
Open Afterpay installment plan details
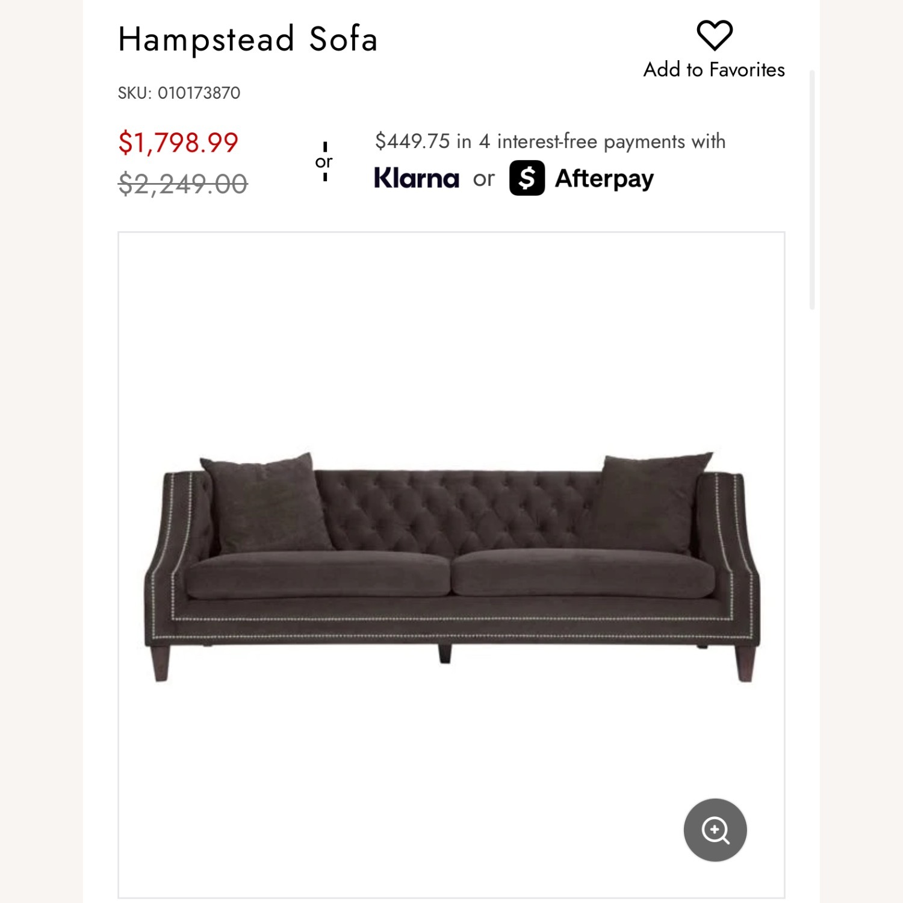pos(581,178)
